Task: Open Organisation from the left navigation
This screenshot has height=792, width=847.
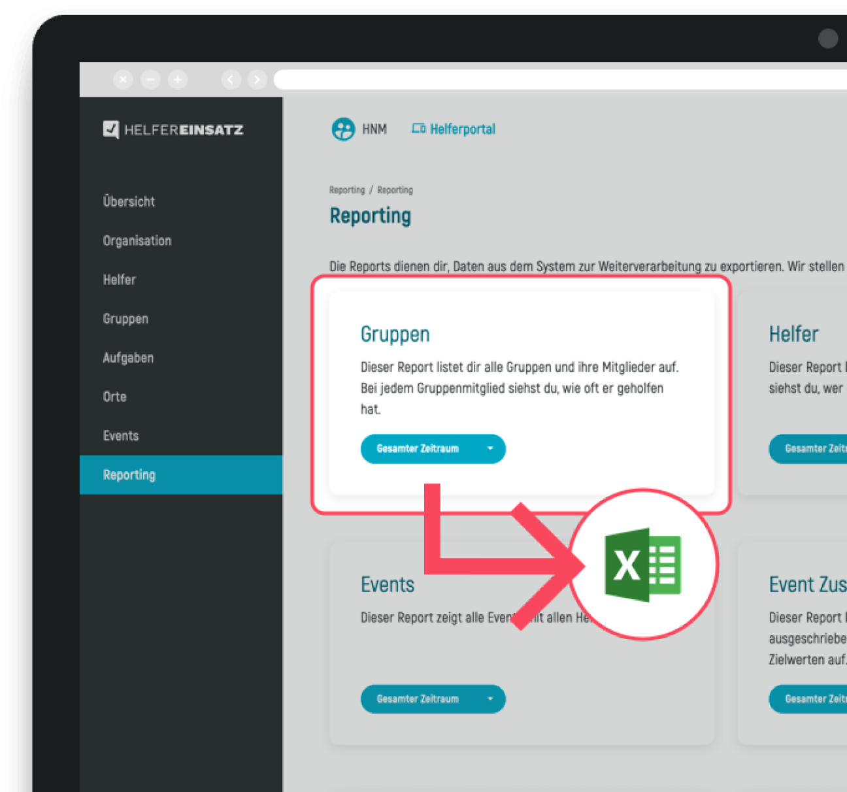Action: click(137, 240)
